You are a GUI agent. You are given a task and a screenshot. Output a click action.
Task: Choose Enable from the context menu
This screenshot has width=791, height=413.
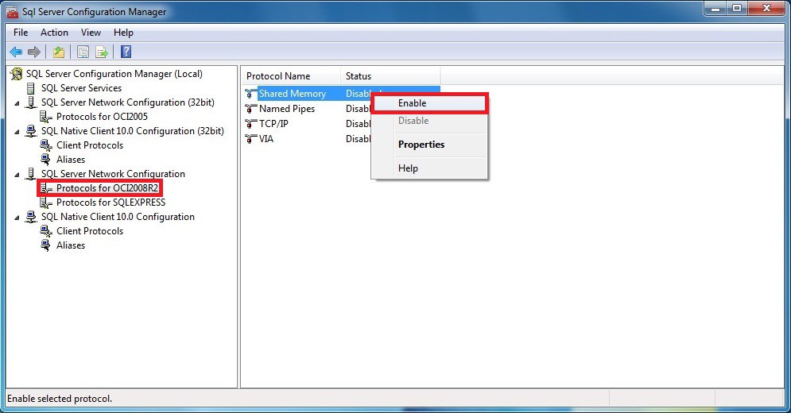(413, 103)
